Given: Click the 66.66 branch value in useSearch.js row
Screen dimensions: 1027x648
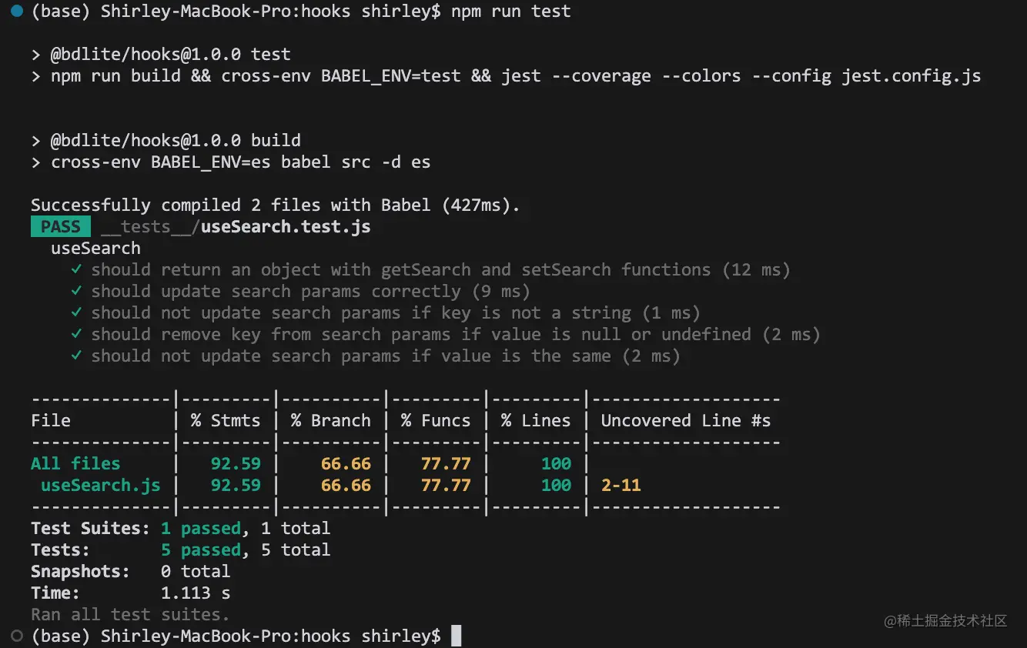Looking at the screenshot, I should click(346, 485).
